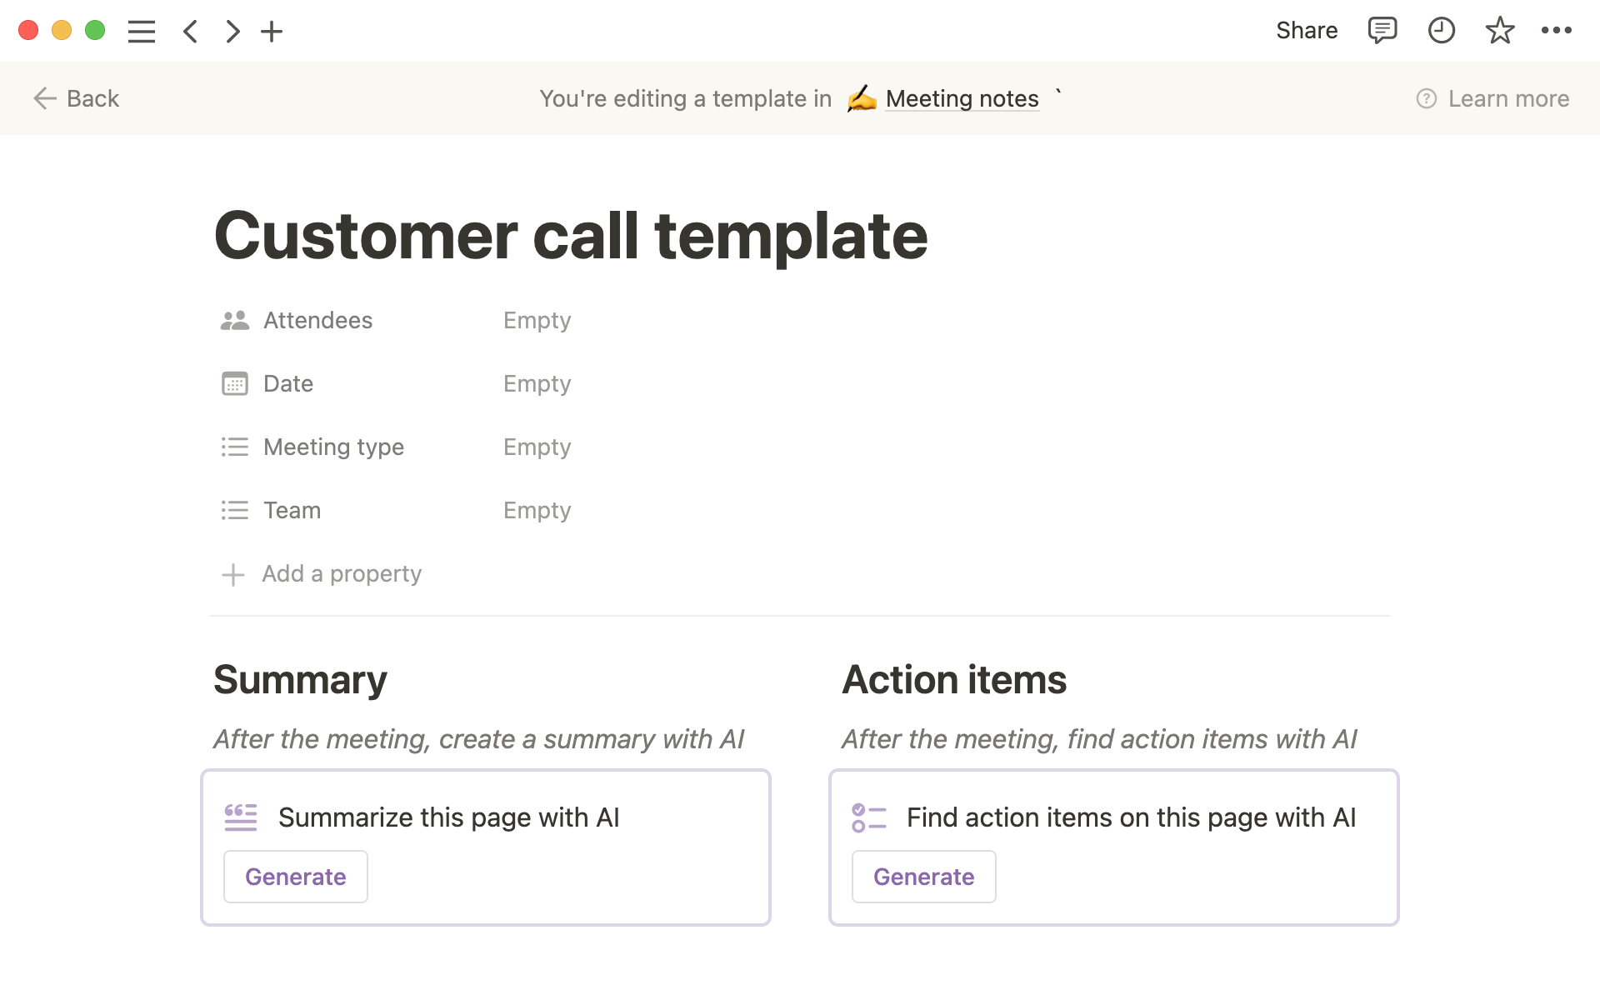Select the Date property field

pos(538,382)
